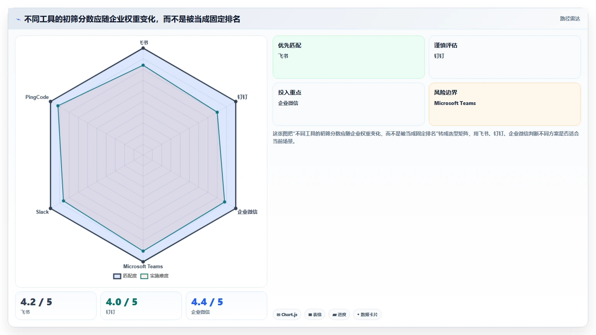
Task: Select the 谨慎评估 card
Action: pyautogui.click(x=505, y=57)
